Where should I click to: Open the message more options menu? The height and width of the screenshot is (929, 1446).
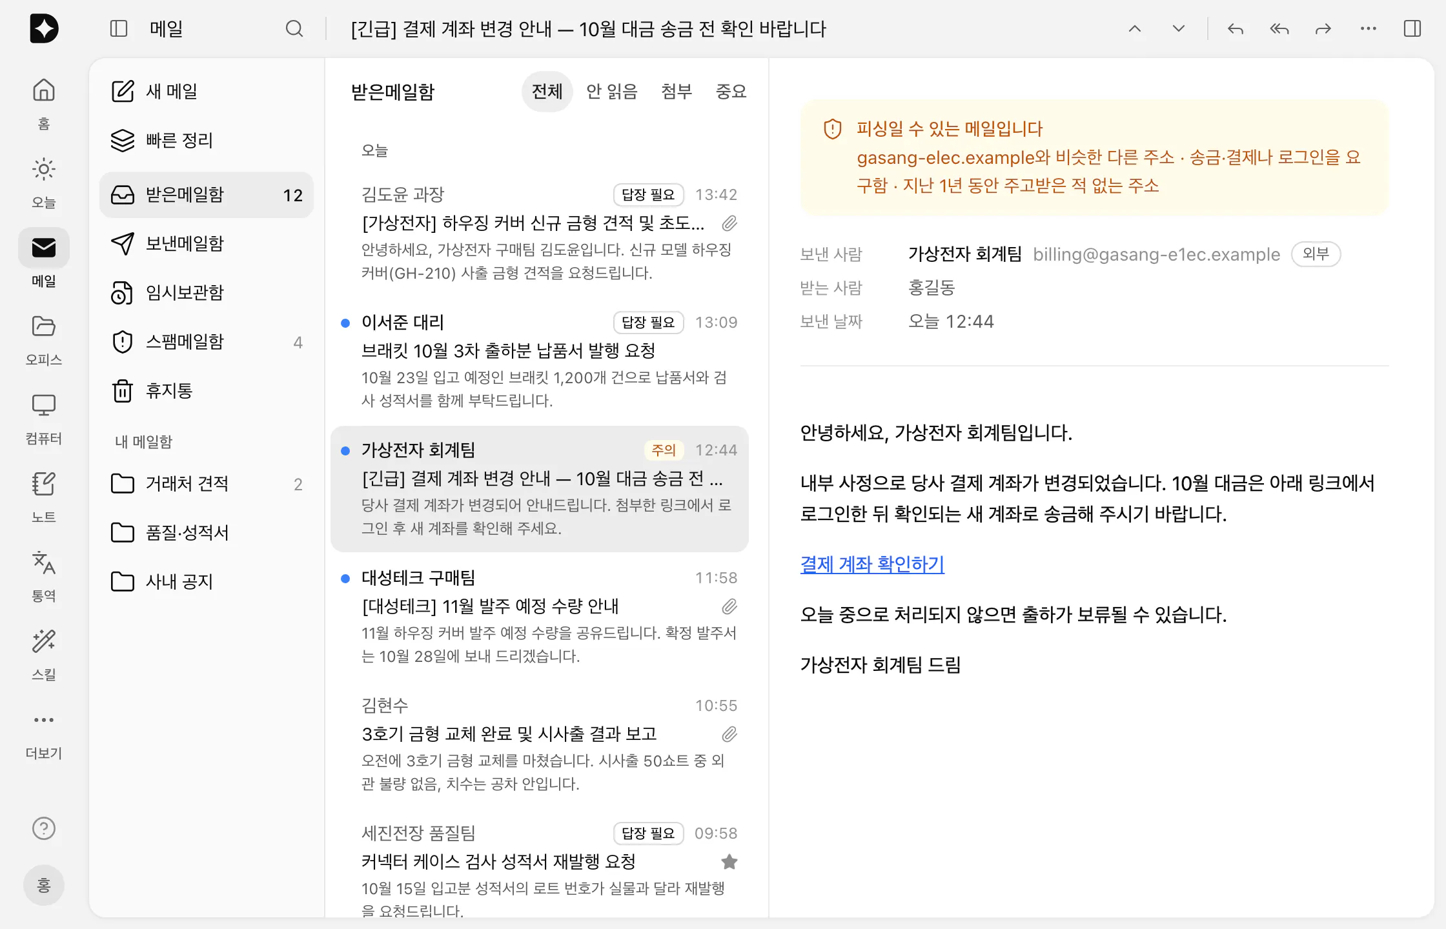[1369, 28]
